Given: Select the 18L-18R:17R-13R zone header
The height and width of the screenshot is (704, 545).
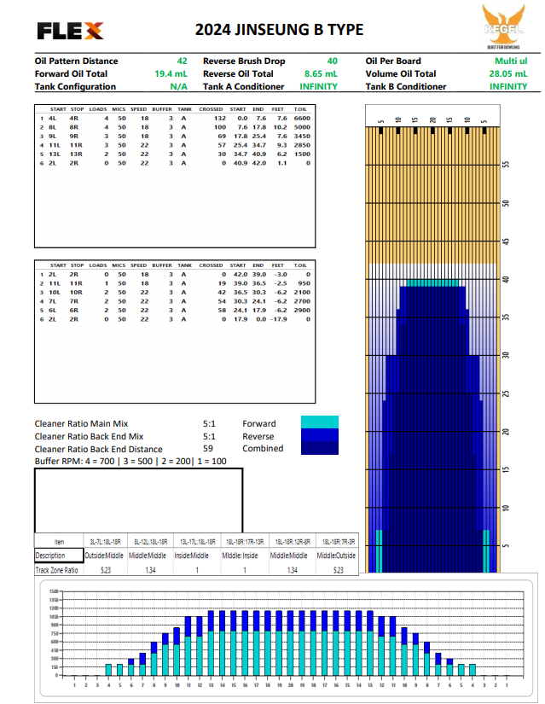Looking at the screenshot, I should pos(245,542).
